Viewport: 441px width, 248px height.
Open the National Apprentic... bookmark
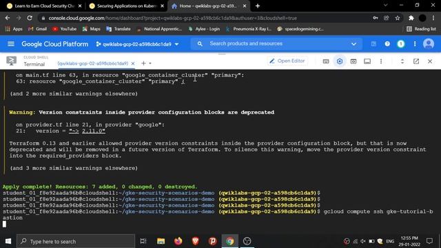159,29
